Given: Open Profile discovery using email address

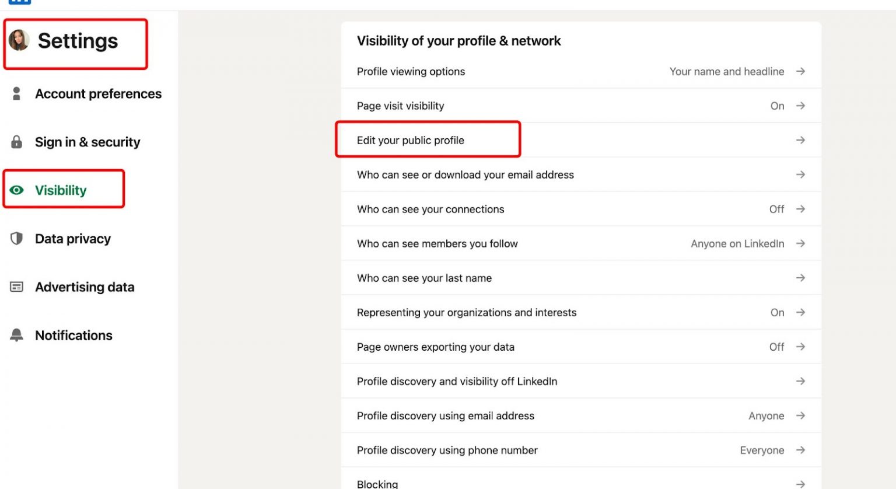Looking at the screenshot, I should pos(445,415).
